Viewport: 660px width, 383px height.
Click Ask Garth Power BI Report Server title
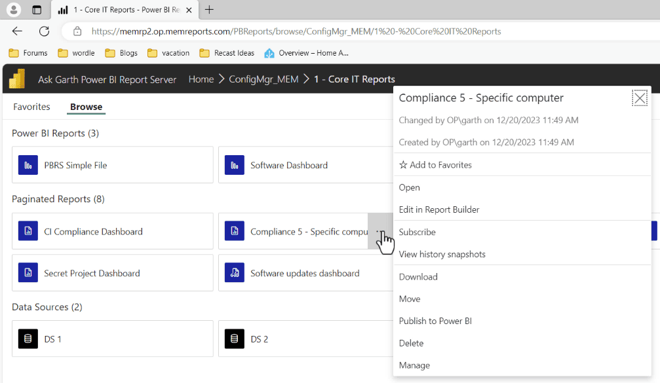(107, 79)
